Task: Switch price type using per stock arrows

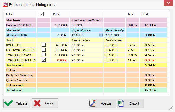Action: [x=101, y=35]
